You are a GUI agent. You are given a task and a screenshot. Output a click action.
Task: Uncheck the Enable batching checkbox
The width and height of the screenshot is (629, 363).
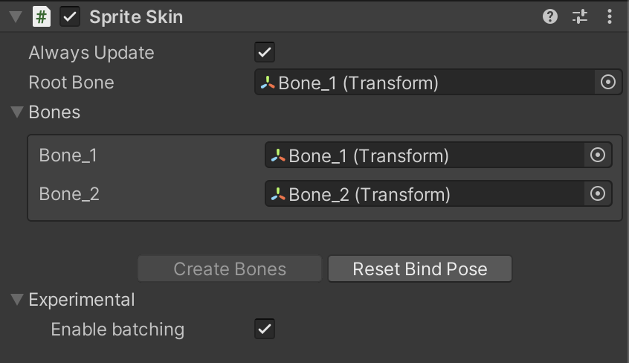265,329
